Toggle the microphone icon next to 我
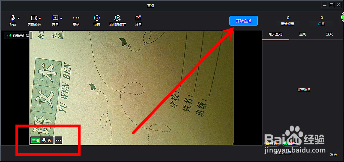The image size is (344, 162). [x=44, y=140]
